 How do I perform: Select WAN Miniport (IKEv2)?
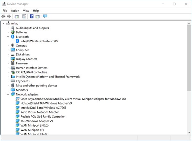pyautogui.click(x=35, y=125)
